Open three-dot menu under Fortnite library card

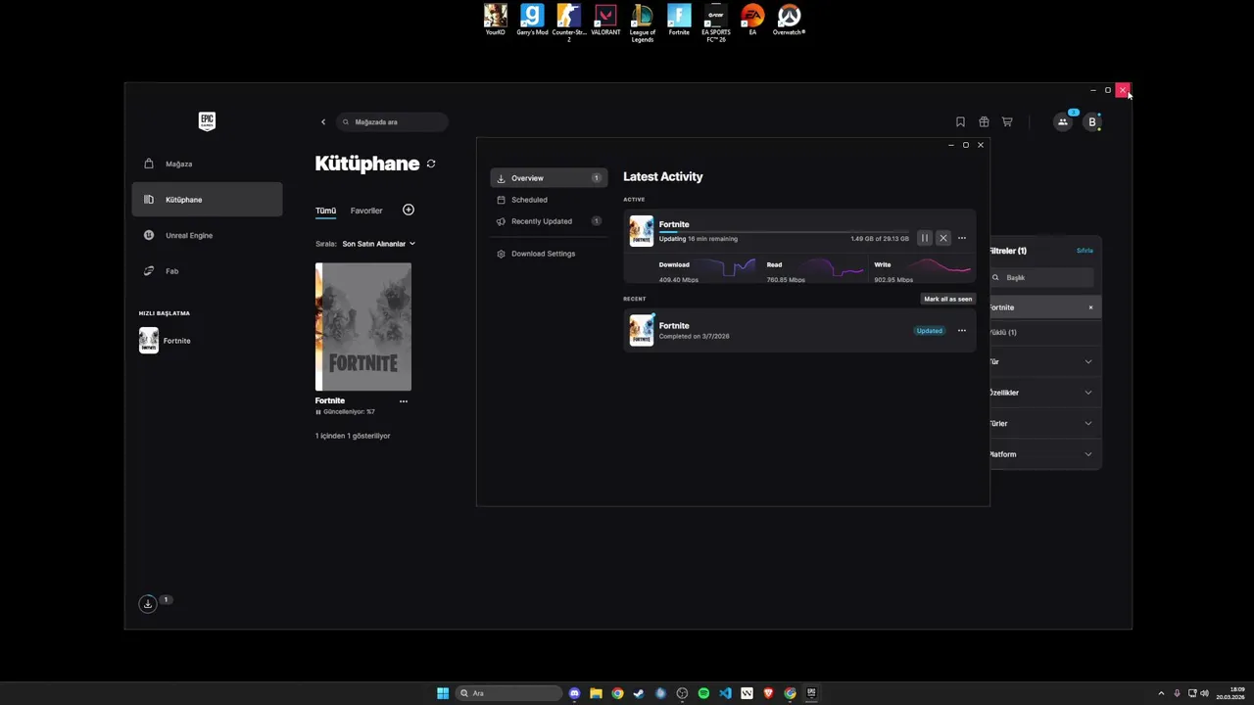click(404, 401)
